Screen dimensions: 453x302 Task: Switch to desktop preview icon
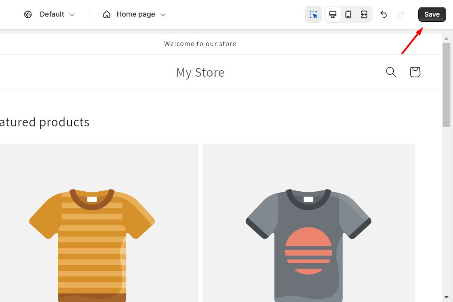(x=333, y=14)
